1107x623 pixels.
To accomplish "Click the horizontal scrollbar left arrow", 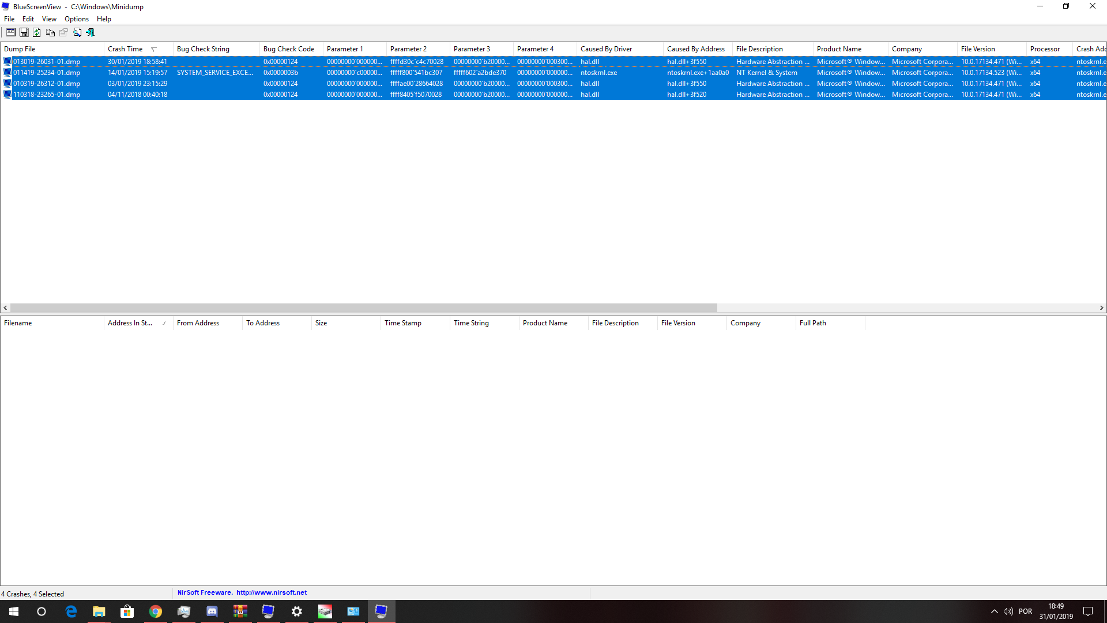I will (5, 308).
